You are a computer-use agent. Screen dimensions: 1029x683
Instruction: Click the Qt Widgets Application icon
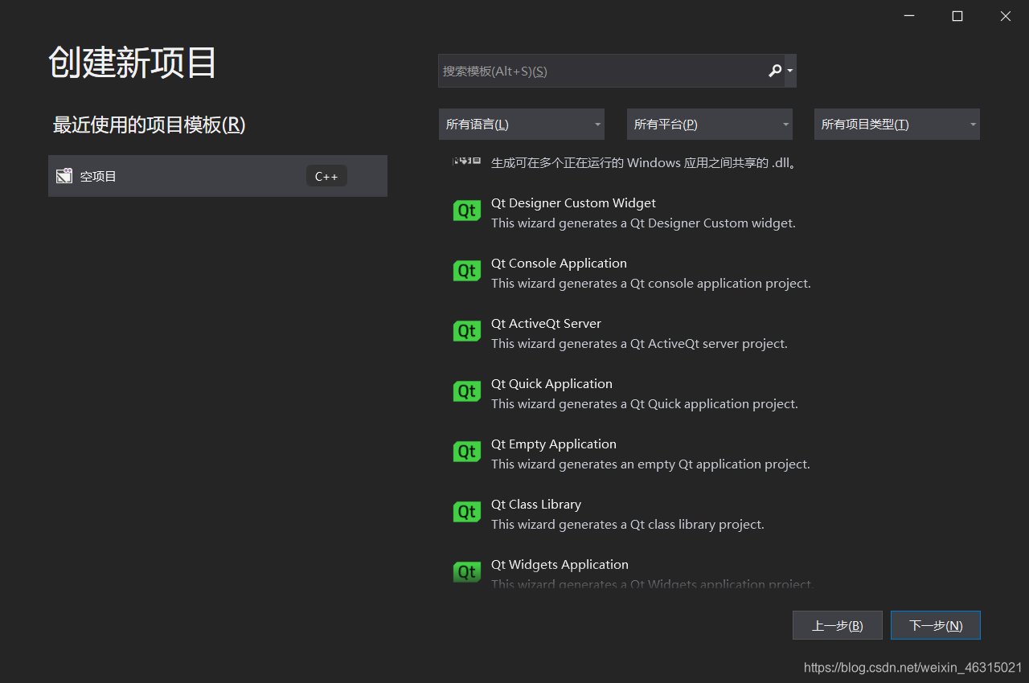coord(466,572)
